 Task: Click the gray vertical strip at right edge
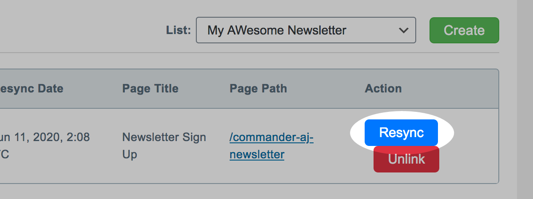tap(525, 99)
